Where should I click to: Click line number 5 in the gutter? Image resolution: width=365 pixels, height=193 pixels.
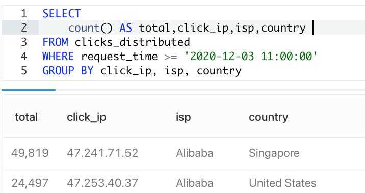[24, 70]
